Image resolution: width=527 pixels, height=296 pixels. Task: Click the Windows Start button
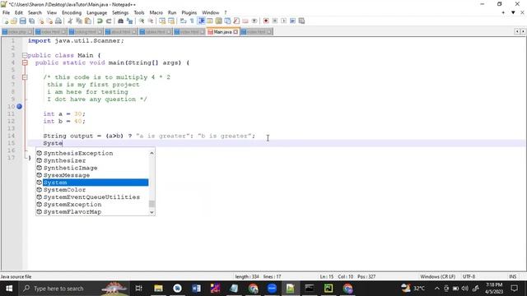[9, 289]
